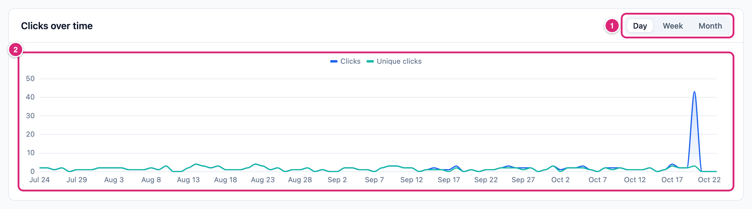Click the 'Sep 17' axis label
This screenshot has width=752, height=209.
point(449,180)
